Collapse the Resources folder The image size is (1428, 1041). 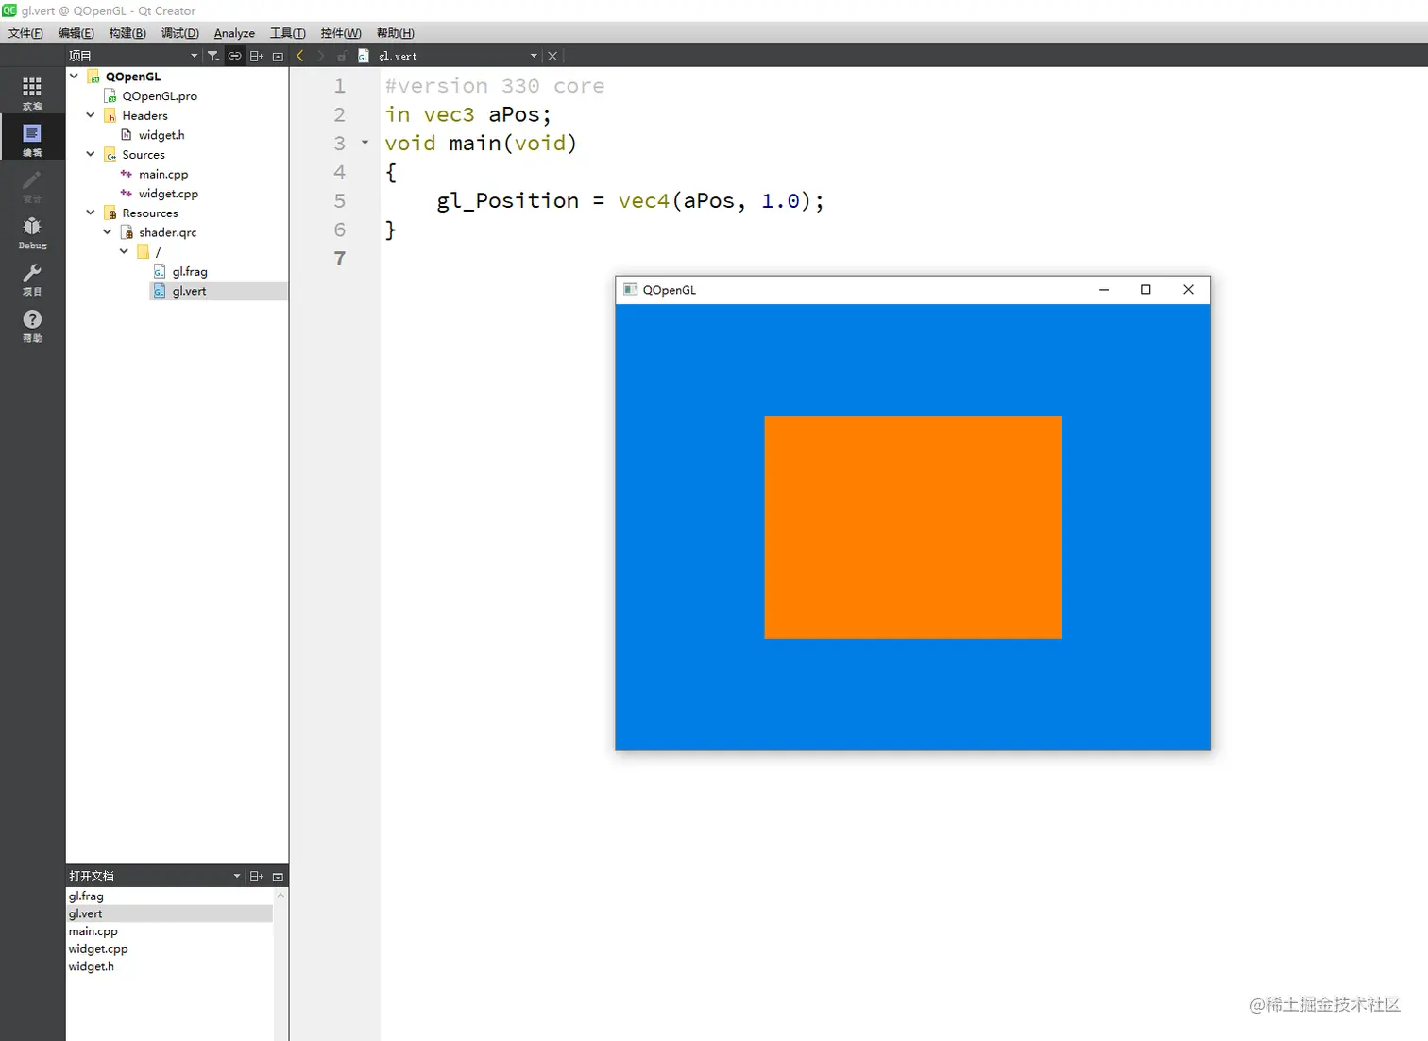(91, 213)
